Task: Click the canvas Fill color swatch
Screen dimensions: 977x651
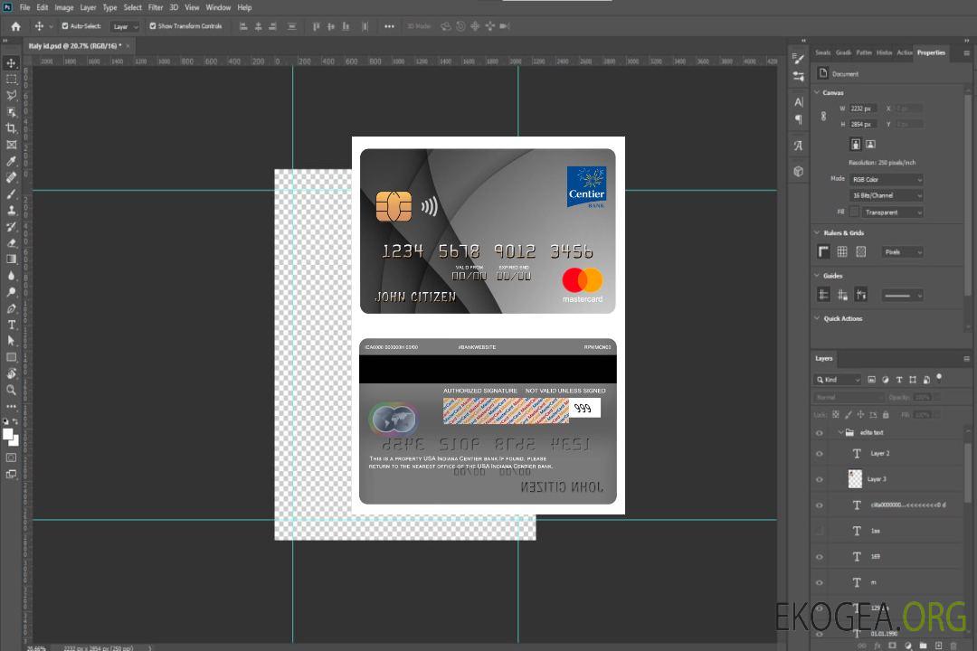Action: (x=854, y=212)
